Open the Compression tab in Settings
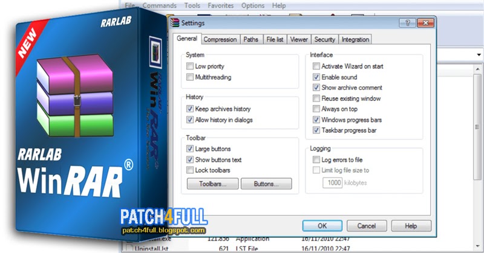484x253 pixels. click(220, 39)
